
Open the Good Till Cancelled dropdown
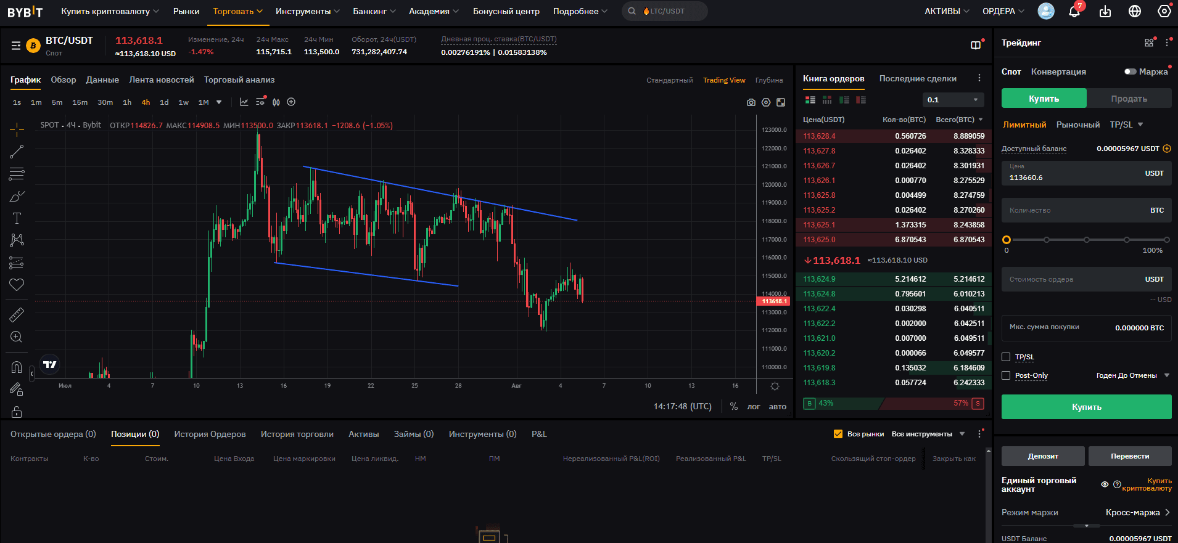tap(1132, 375)
